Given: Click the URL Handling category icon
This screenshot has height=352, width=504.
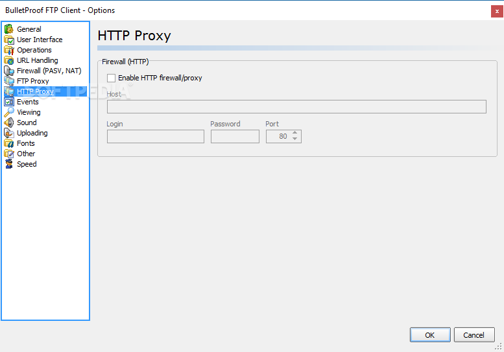Looking at the screenshot, I should 9,60.
